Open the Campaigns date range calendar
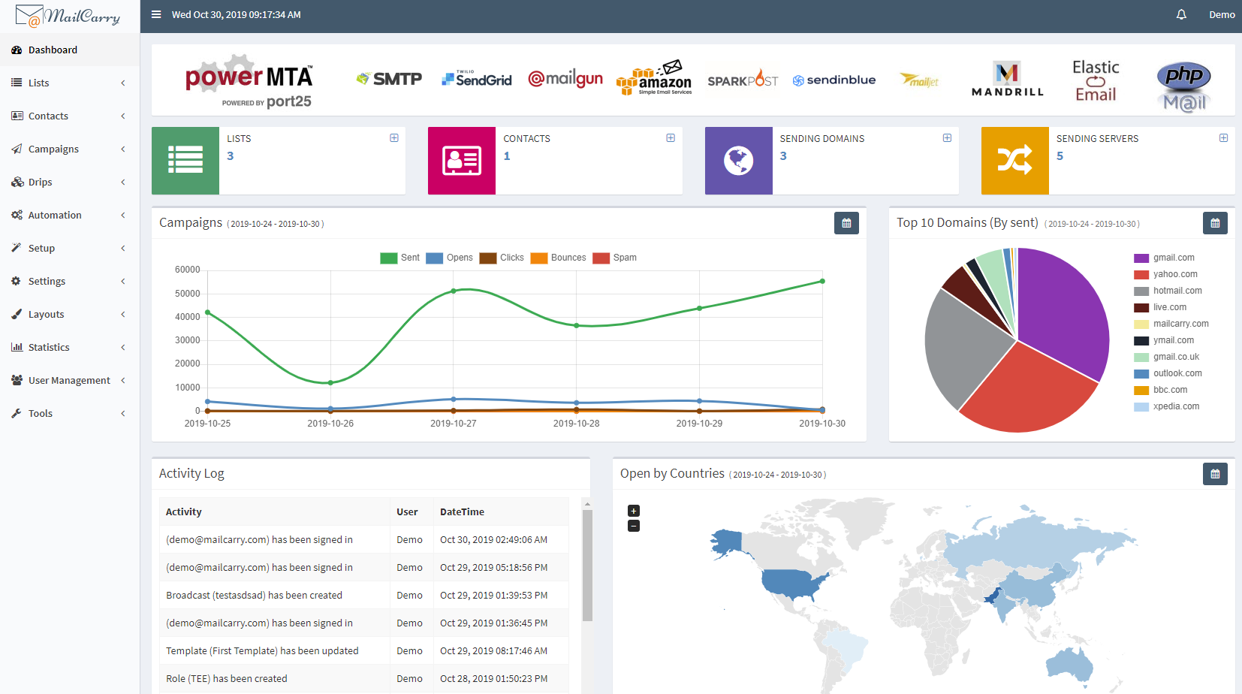1242x694 pixels. coord(846,223)
